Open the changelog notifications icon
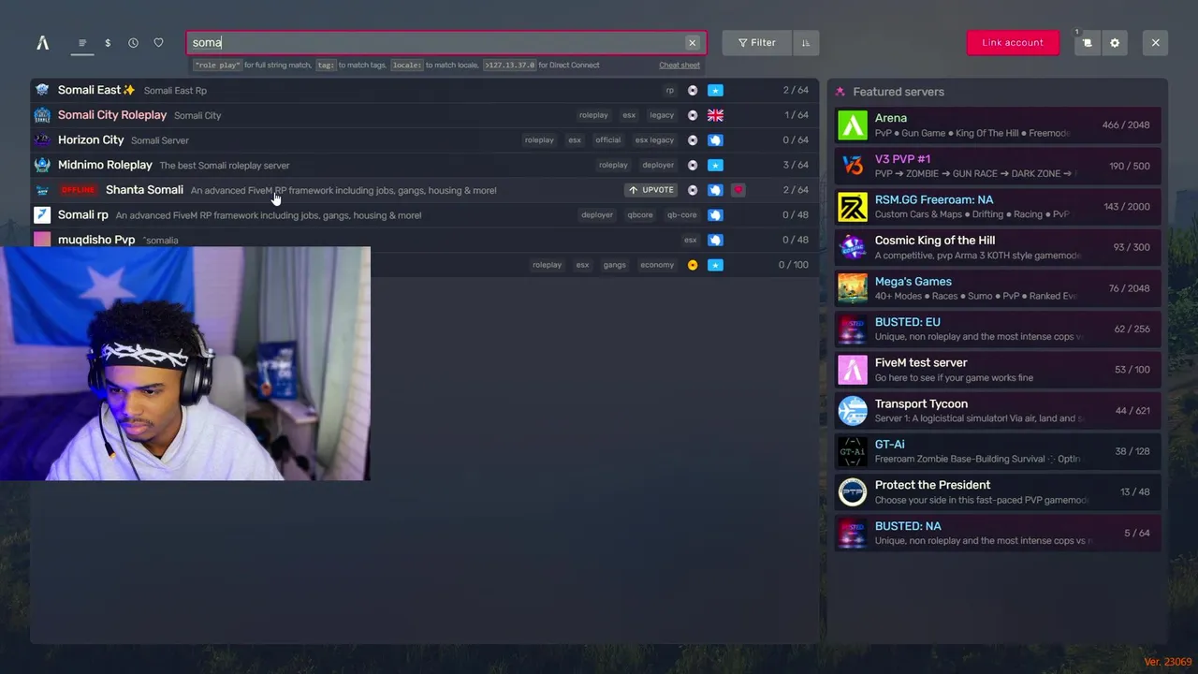 pos(1088,43)
